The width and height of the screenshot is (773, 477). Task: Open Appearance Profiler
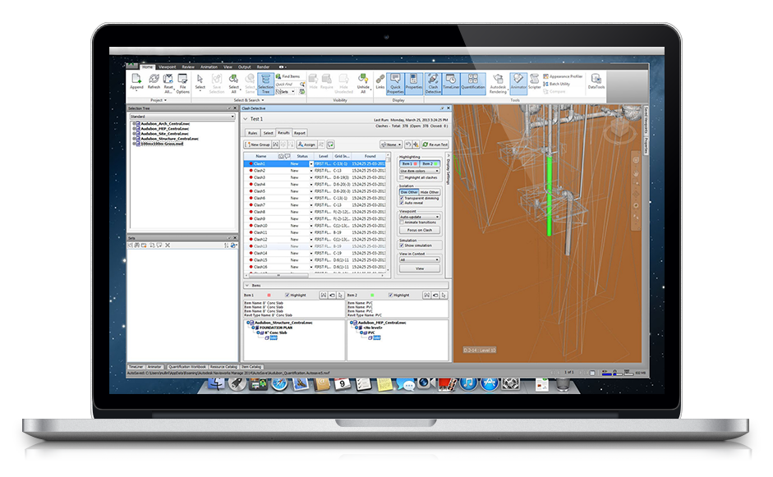coord(563,76)
